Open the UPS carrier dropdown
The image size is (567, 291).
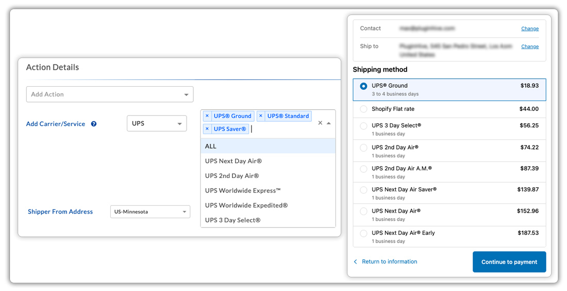click(x=157, y=123)
